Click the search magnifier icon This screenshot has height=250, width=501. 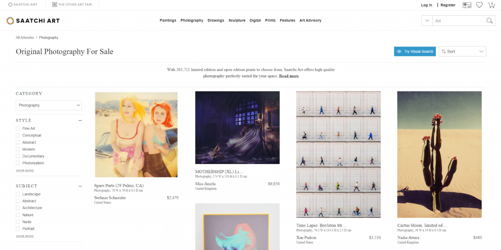tap(489, 21)
